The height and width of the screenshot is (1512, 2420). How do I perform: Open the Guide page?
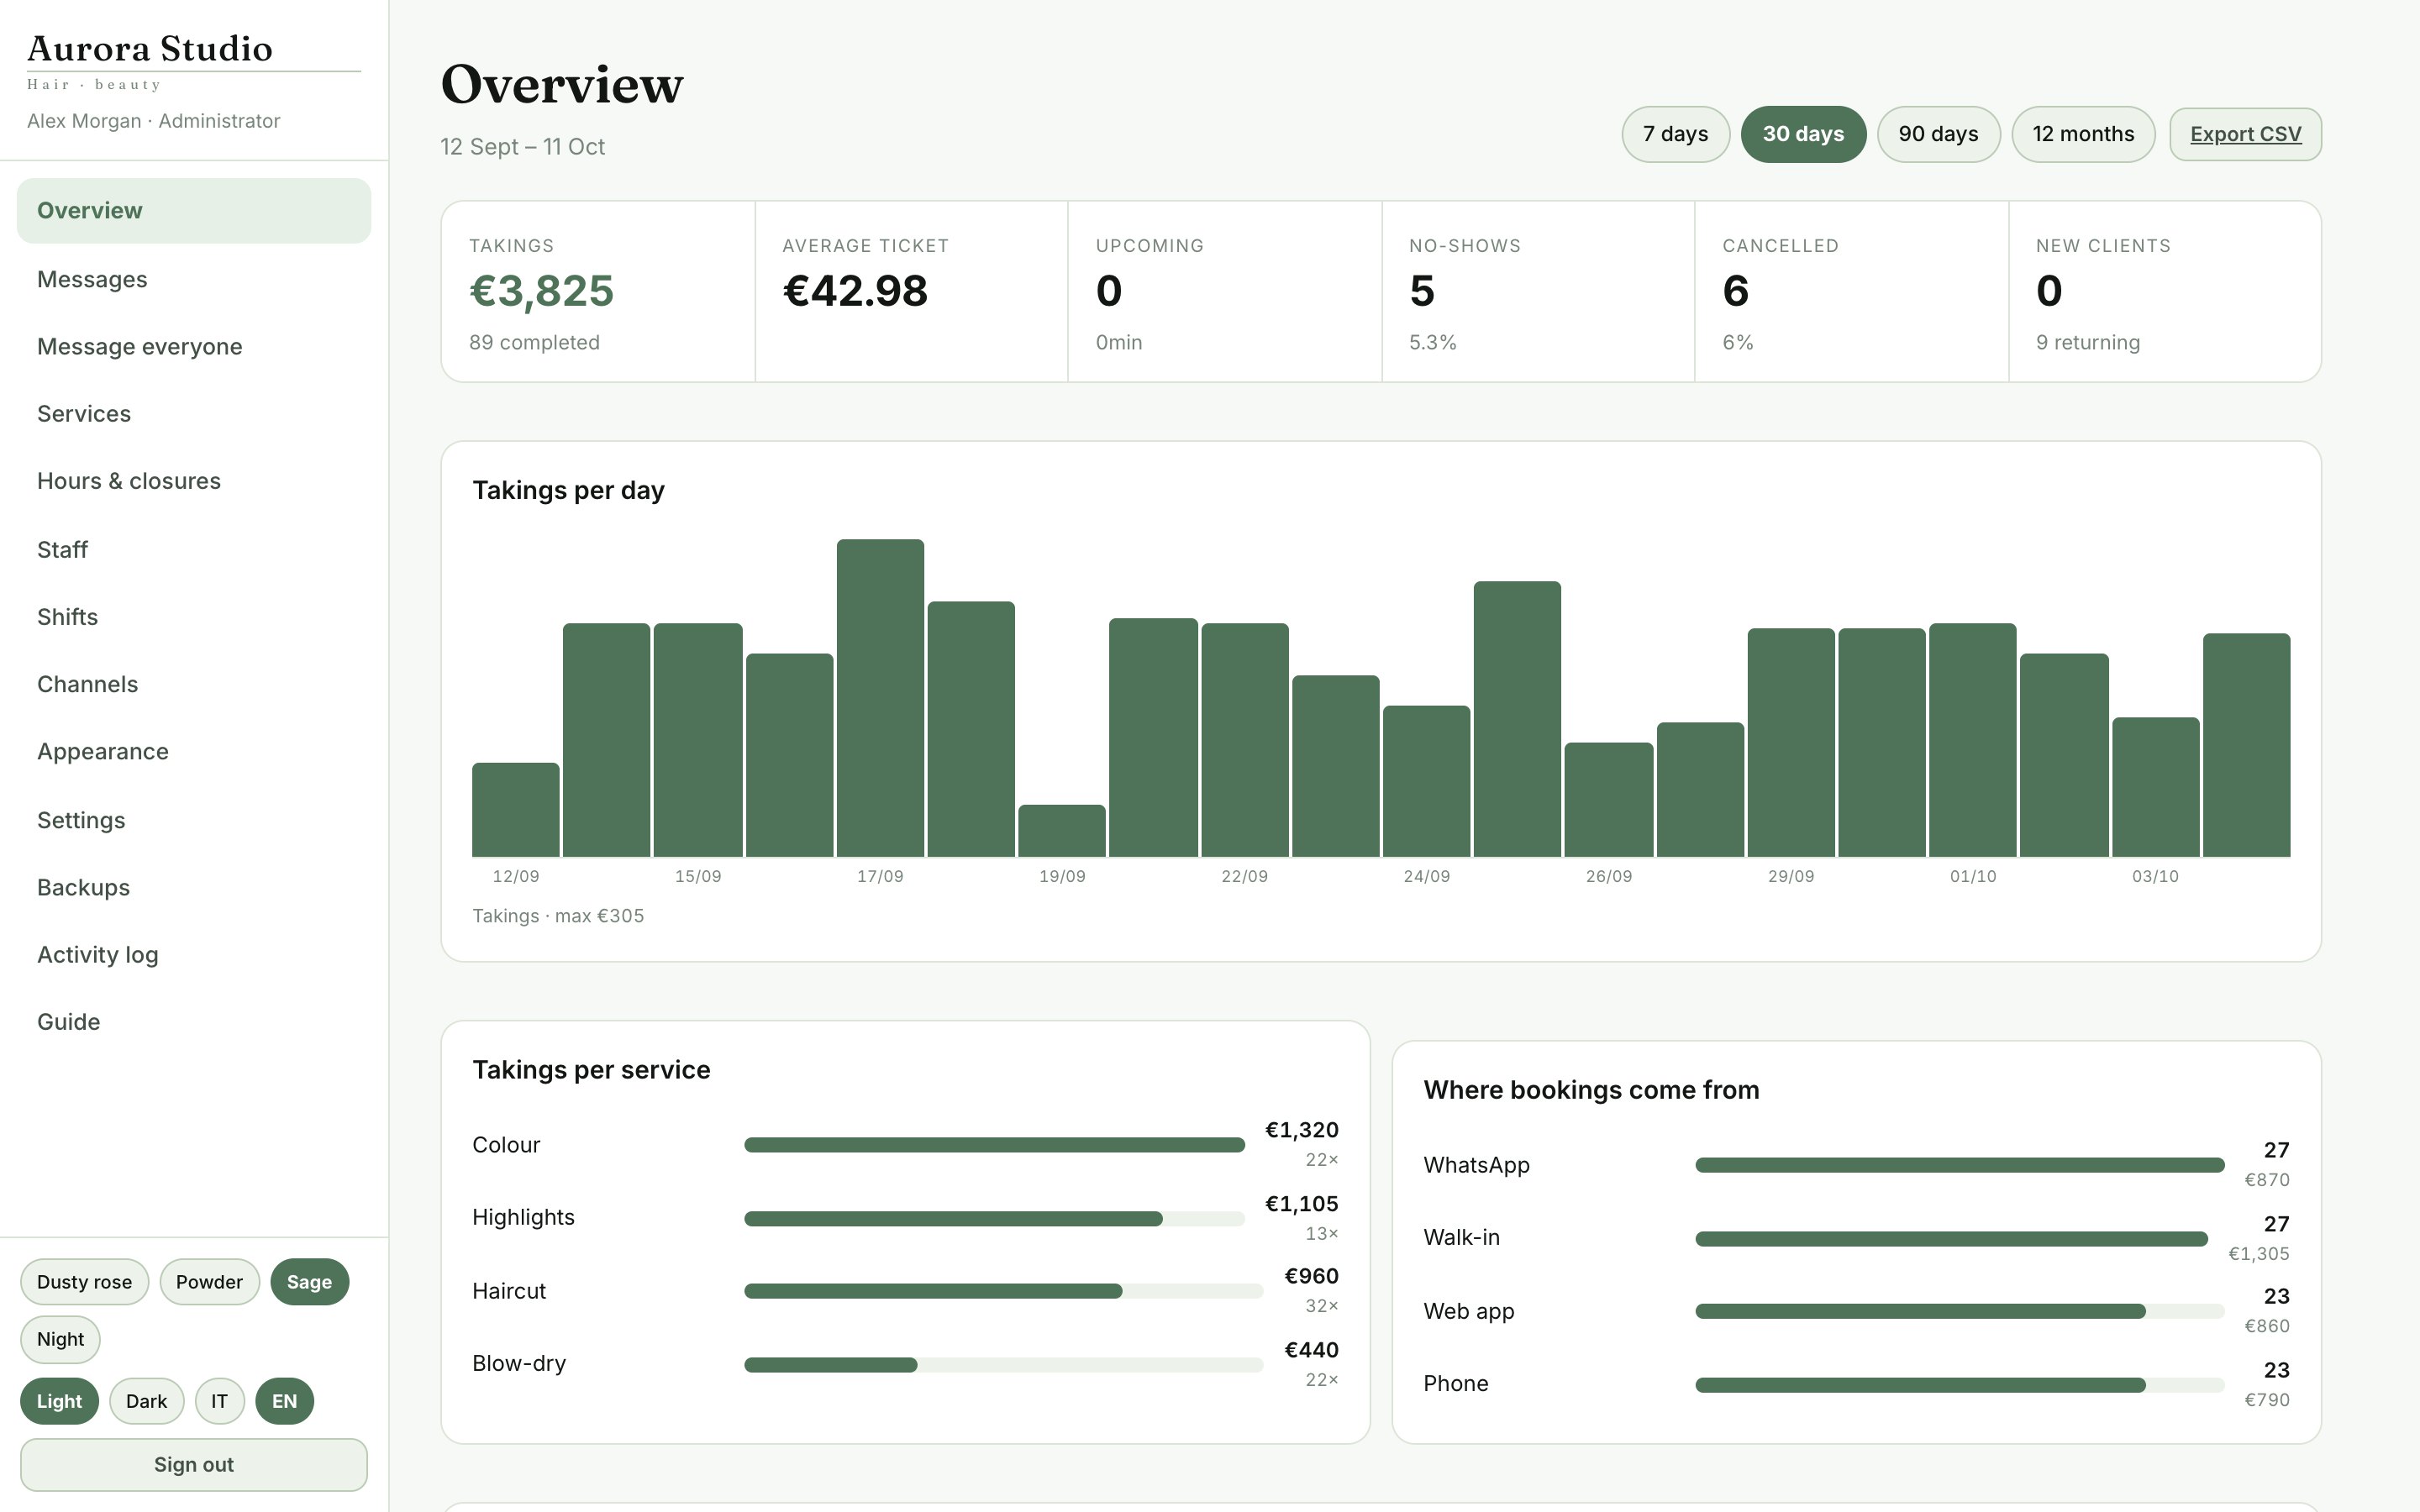point(193,1021)
